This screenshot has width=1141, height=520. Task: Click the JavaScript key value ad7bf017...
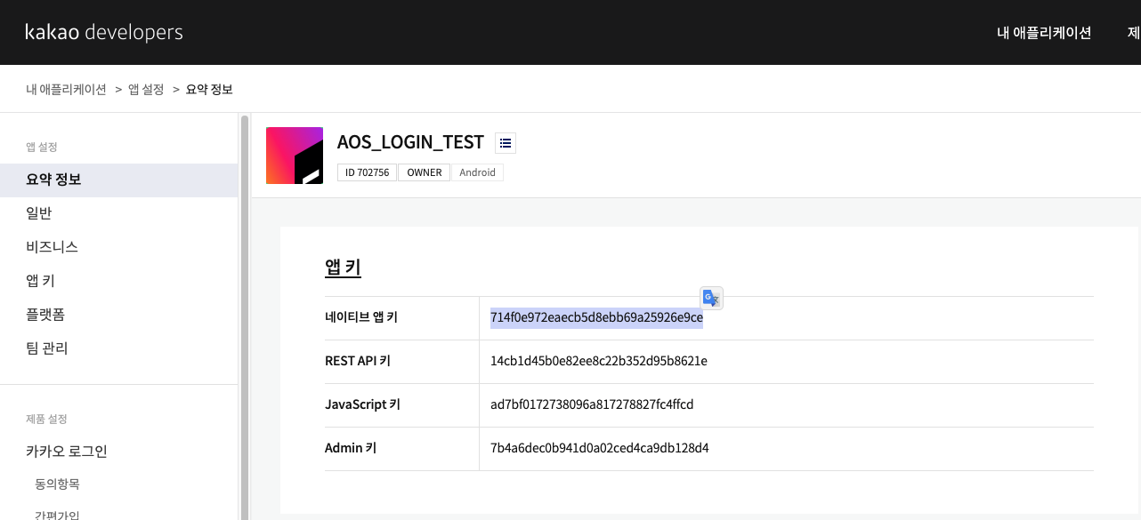pos(592,404)
